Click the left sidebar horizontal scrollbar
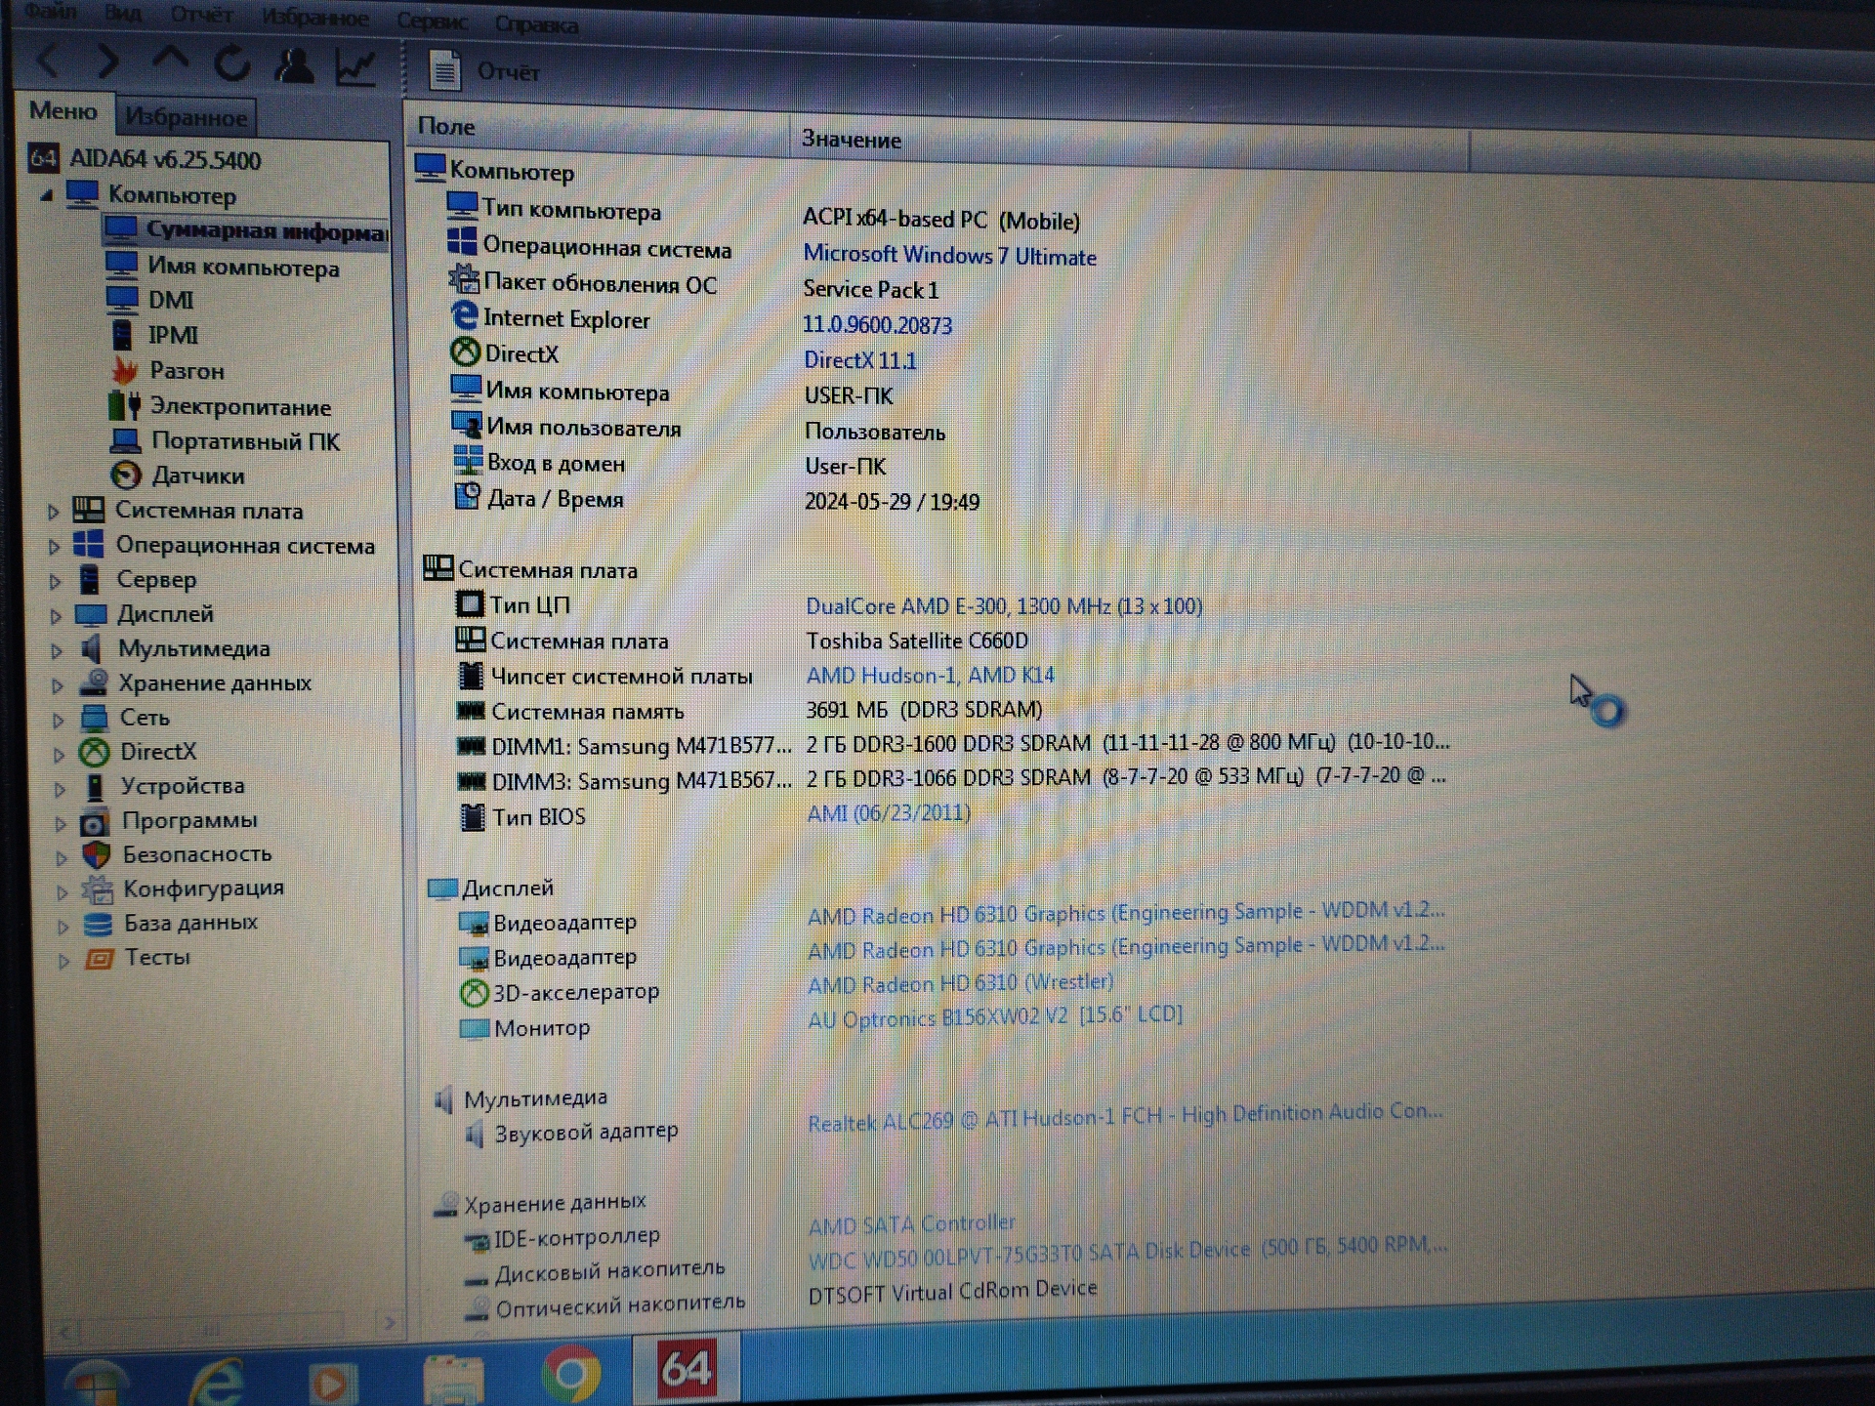The width and height of the screenshot is (1875, 1406). pos(227,1327)
